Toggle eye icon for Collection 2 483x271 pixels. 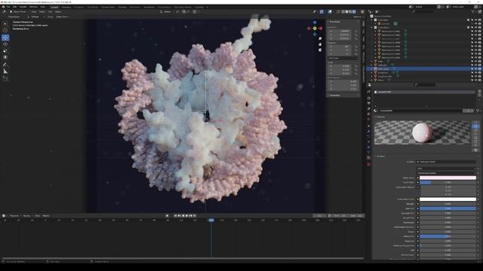point(475,27)
